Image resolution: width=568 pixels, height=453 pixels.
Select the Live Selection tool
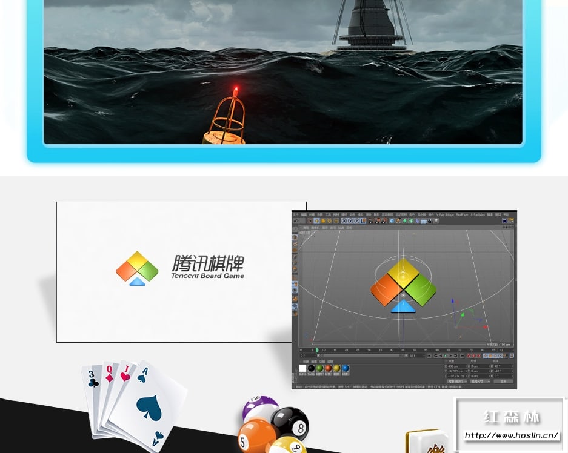point(310,220)
